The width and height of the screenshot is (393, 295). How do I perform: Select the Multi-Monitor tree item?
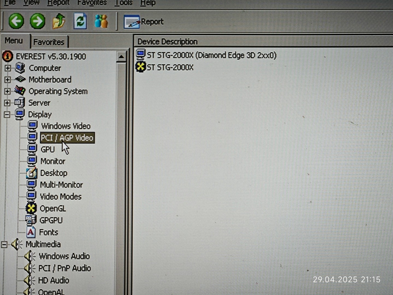click(61, 185)
